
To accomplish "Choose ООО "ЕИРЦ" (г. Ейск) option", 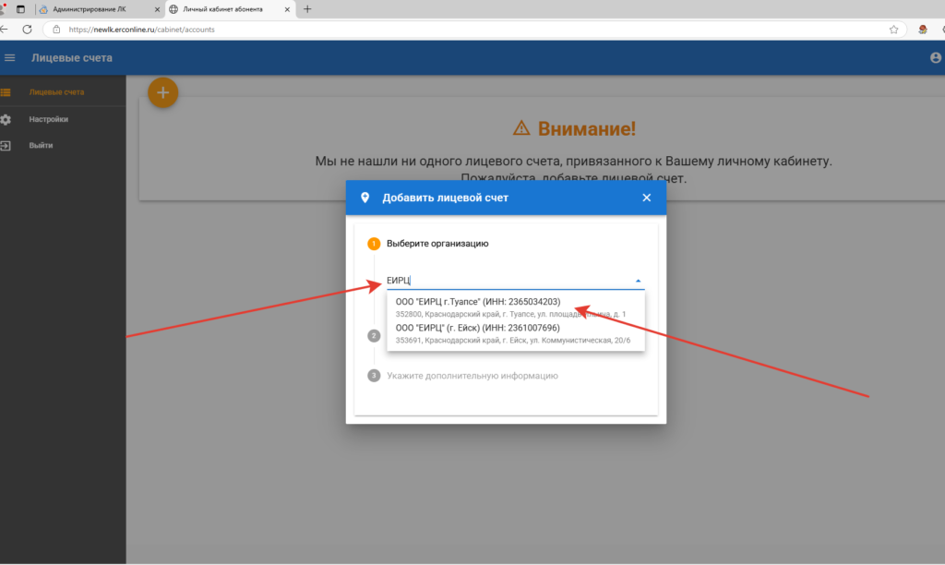I will (478, 328).
